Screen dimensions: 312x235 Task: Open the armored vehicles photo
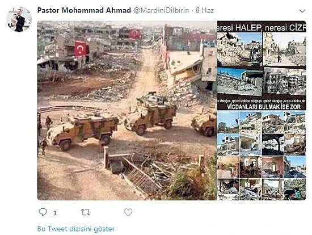127,110
